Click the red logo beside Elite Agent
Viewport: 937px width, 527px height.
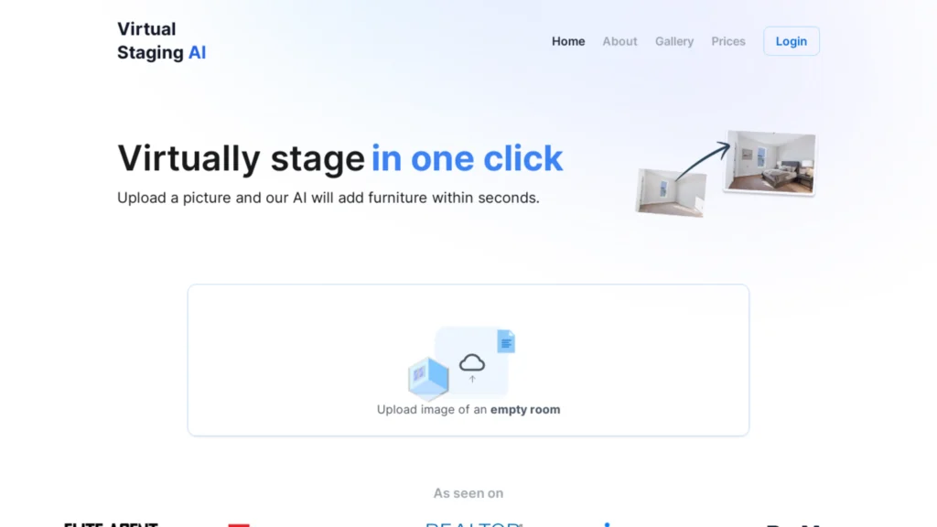239,524
